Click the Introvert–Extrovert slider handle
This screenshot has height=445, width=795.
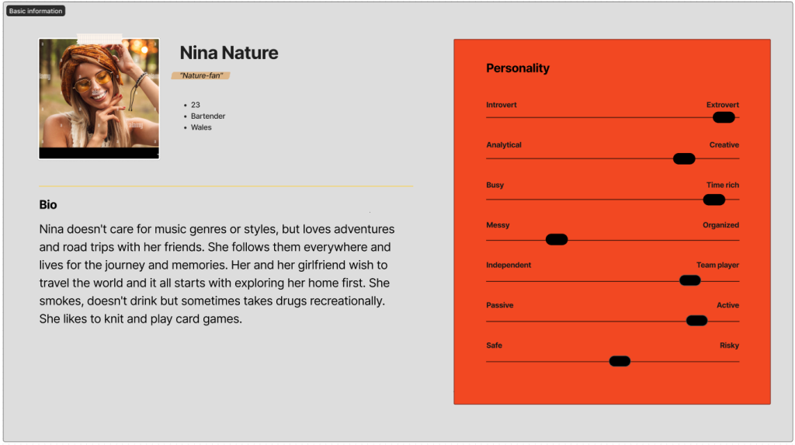[724, 117]
